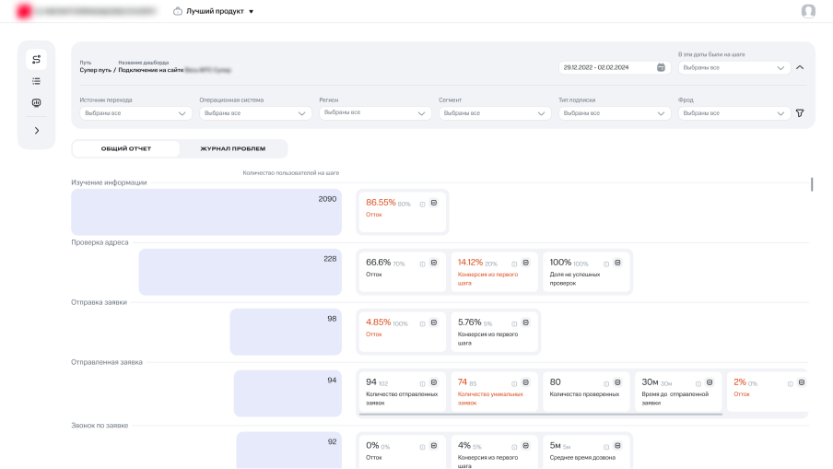Click the third sidebar icon below the list
The image size is (833, 469).
(36, 103)
